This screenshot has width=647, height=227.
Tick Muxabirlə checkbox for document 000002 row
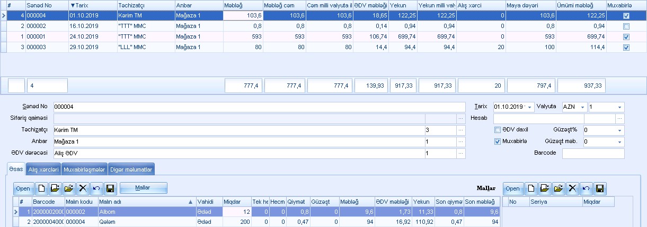click(x=626, y=26)
